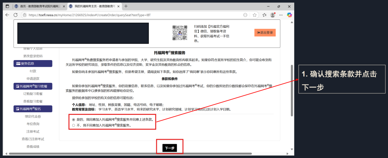
Task: Click 托福网考复习套餐 book icon
Action: point(18,86)
